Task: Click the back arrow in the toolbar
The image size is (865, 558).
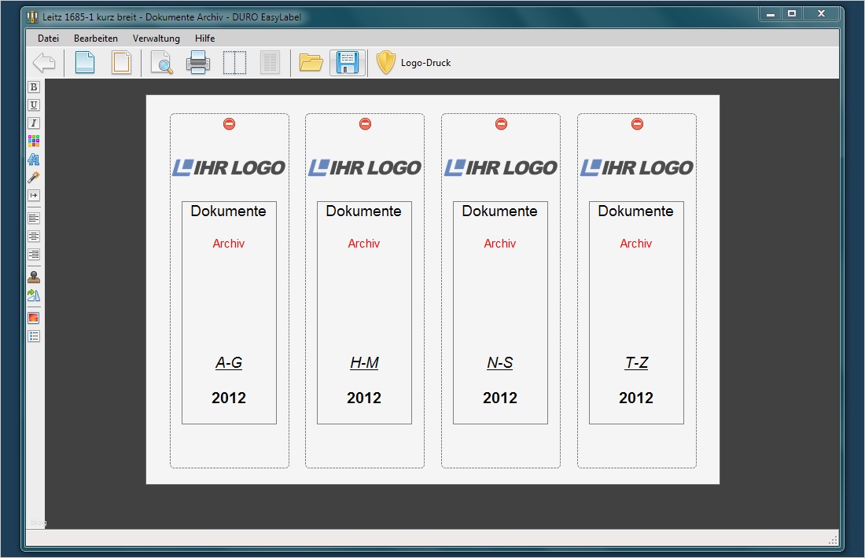Action: 44,62
